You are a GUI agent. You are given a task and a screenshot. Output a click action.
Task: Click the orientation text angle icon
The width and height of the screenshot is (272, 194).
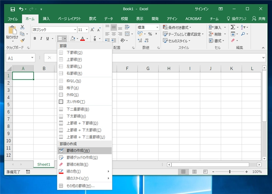coord(123,40)
